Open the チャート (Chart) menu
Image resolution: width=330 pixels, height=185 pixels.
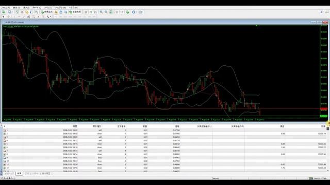coord(37,8)
